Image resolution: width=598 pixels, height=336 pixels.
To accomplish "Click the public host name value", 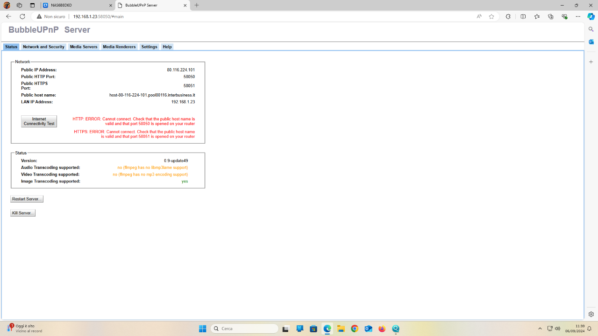I will click(152, 95).
